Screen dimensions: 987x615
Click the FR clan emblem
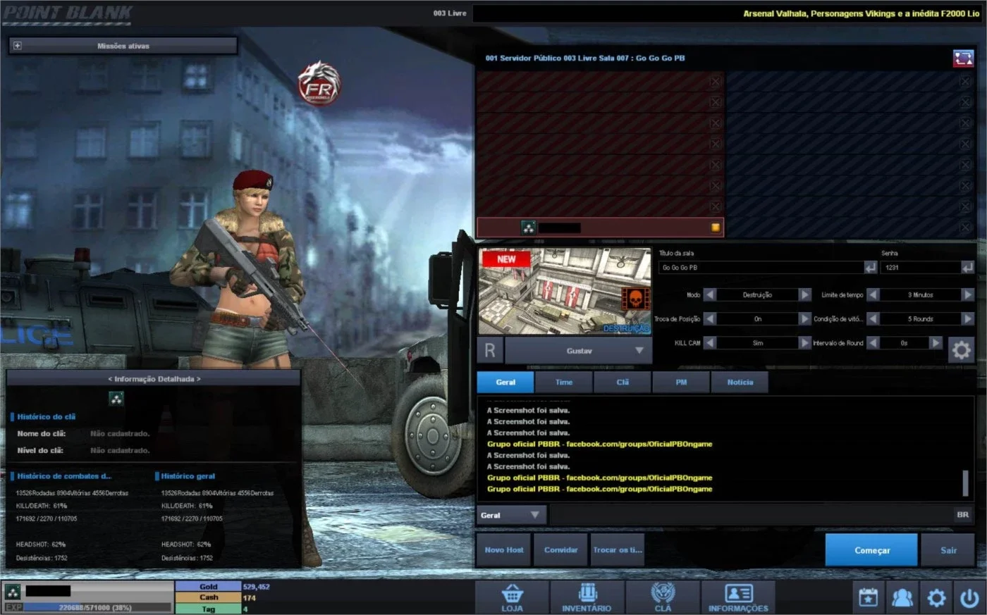click(x=319, y=83)
